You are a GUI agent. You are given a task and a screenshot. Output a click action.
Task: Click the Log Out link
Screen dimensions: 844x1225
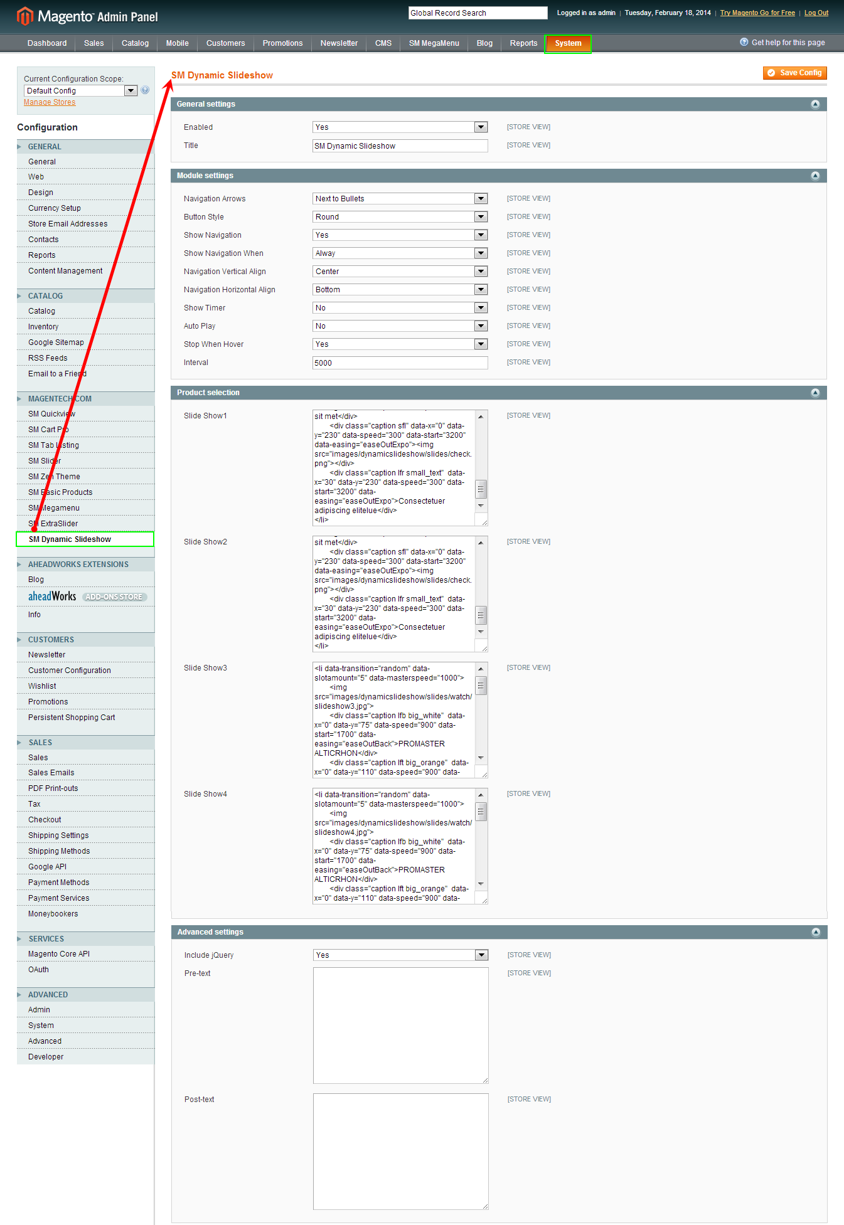point(816,13)
